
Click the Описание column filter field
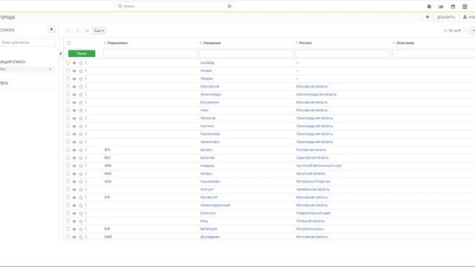433,53
